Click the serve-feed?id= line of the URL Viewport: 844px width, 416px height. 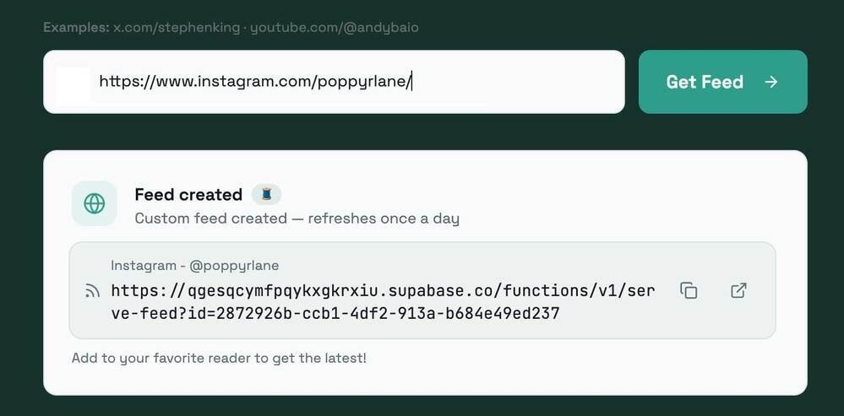point(335,314)
